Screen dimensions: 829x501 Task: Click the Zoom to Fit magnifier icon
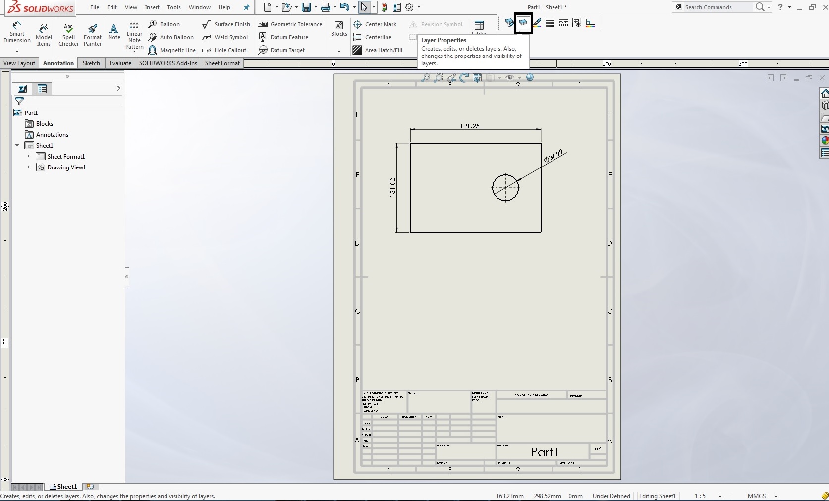pos(425,78)
